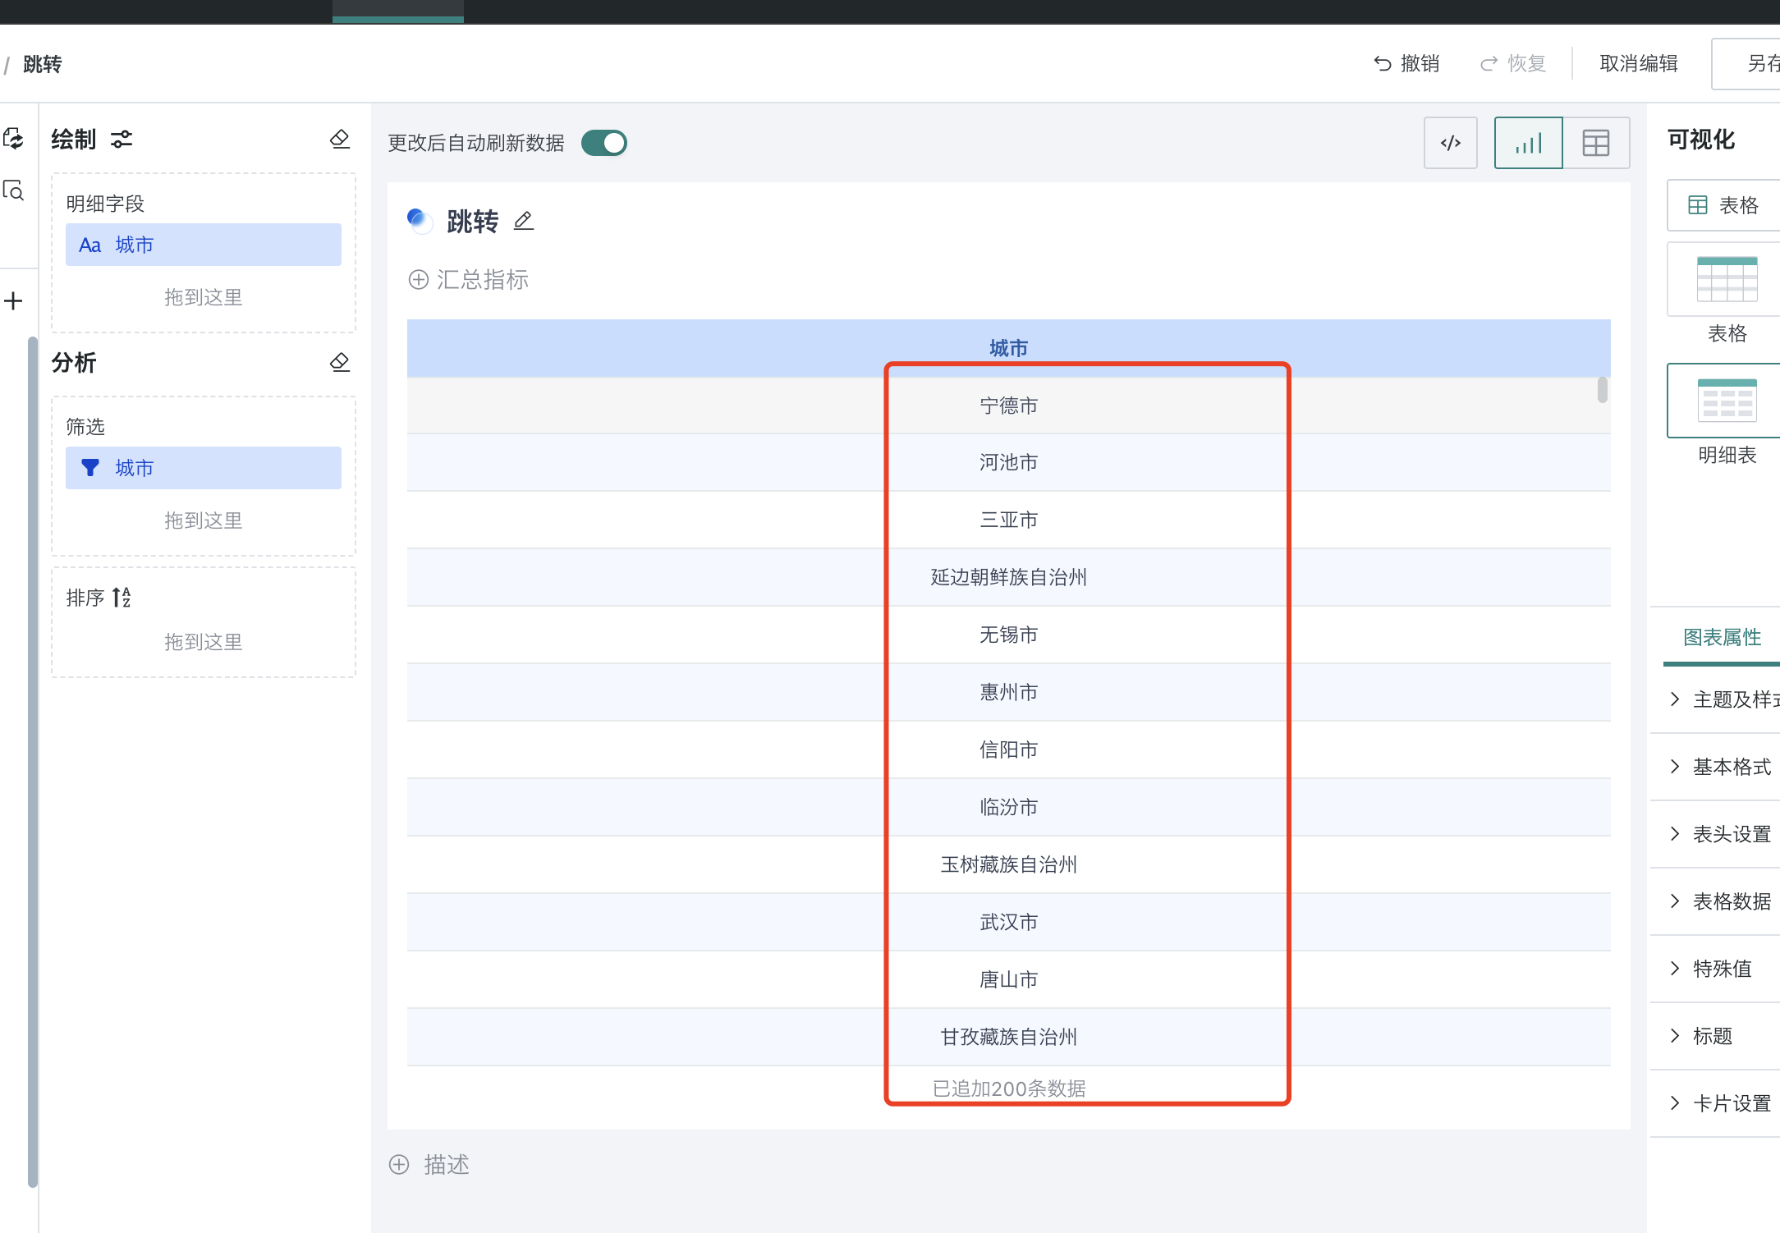Click the plus icon to add new query
Image resolution: width=1780 pixels, height=1233 pixels.
click(13, 300)
